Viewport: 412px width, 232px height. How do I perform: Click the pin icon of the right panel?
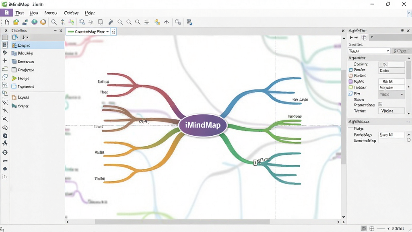click(402, 31)
